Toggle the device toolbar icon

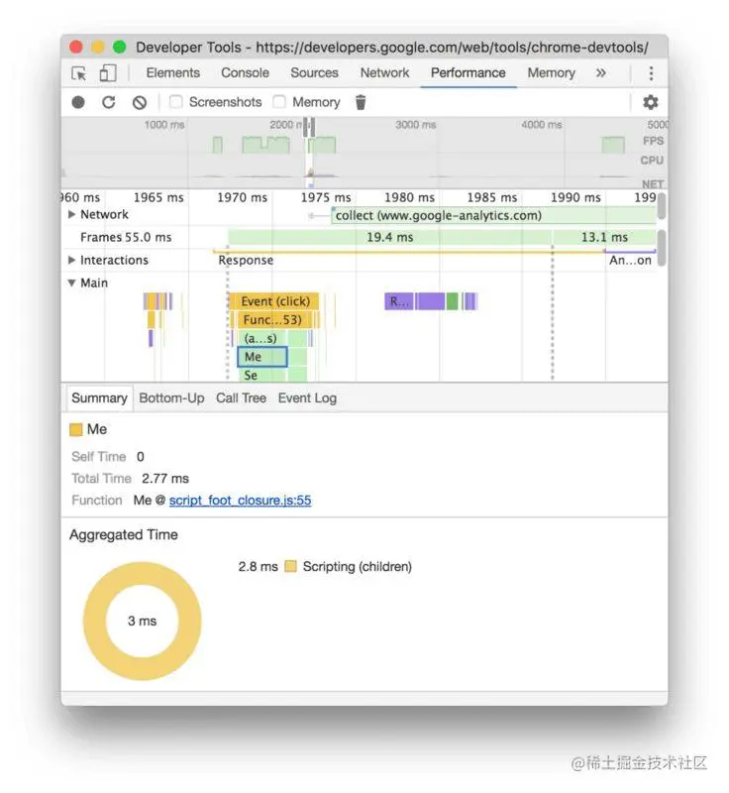[107, 73]
